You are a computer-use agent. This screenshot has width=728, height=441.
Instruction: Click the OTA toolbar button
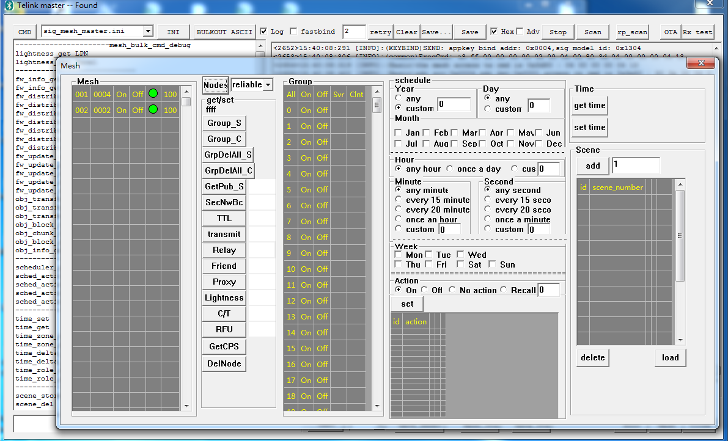click(671, 32)
